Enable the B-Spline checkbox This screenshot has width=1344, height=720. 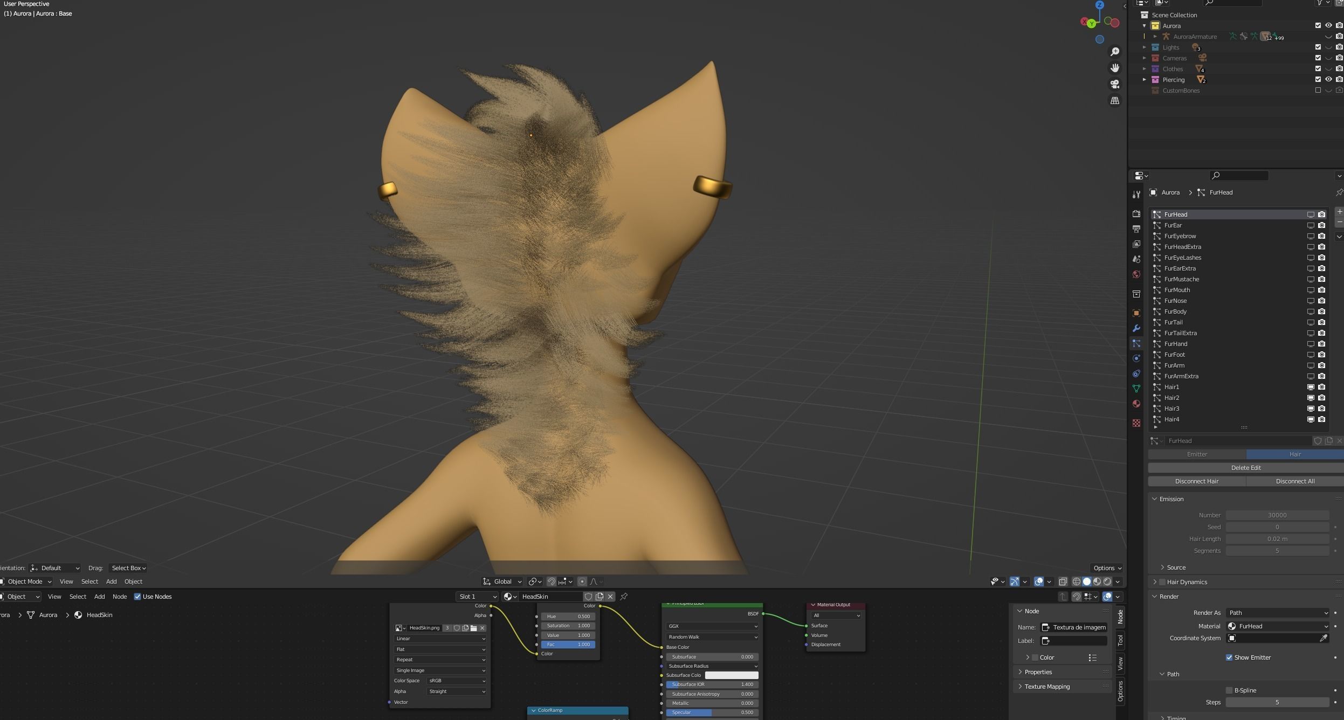tap(1229, 690)
